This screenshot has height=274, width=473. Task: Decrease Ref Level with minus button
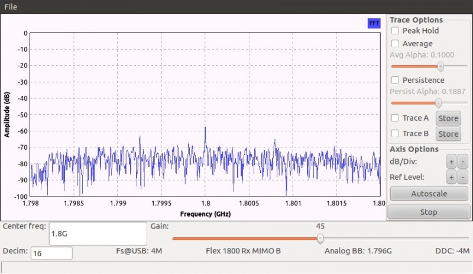[462, 177]
